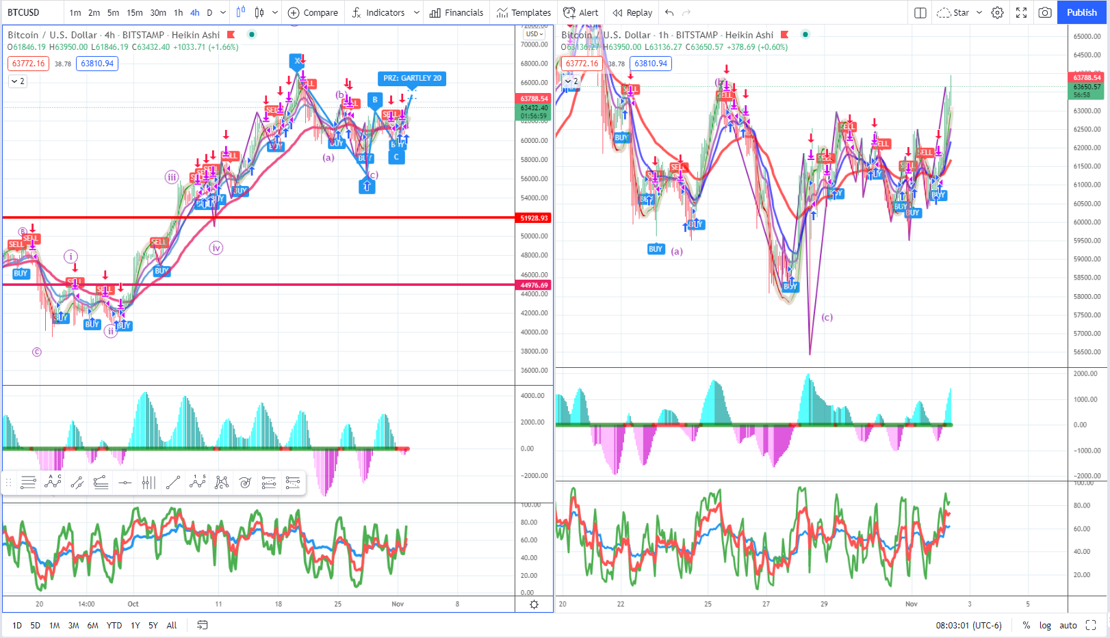1110x638 pixels.
Task: Click red sell price 63772.16 on right chart
Action: [582, 64]
